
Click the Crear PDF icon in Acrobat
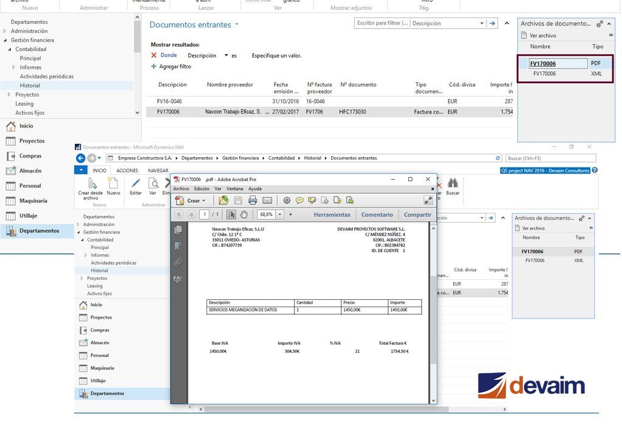180,200
